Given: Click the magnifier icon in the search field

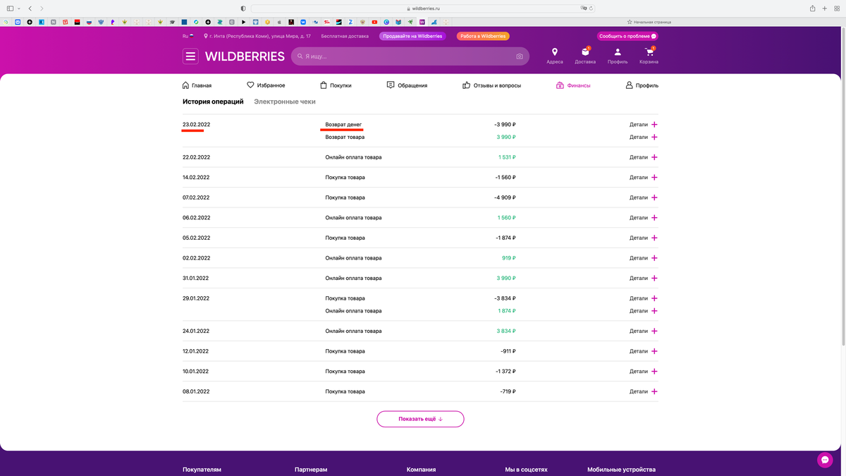Looking at the screenshot, I should point(300,56).
